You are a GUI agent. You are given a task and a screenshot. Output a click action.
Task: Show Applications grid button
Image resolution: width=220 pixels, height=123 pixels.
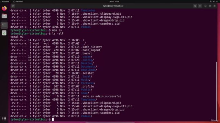click(x=4, y=119)
